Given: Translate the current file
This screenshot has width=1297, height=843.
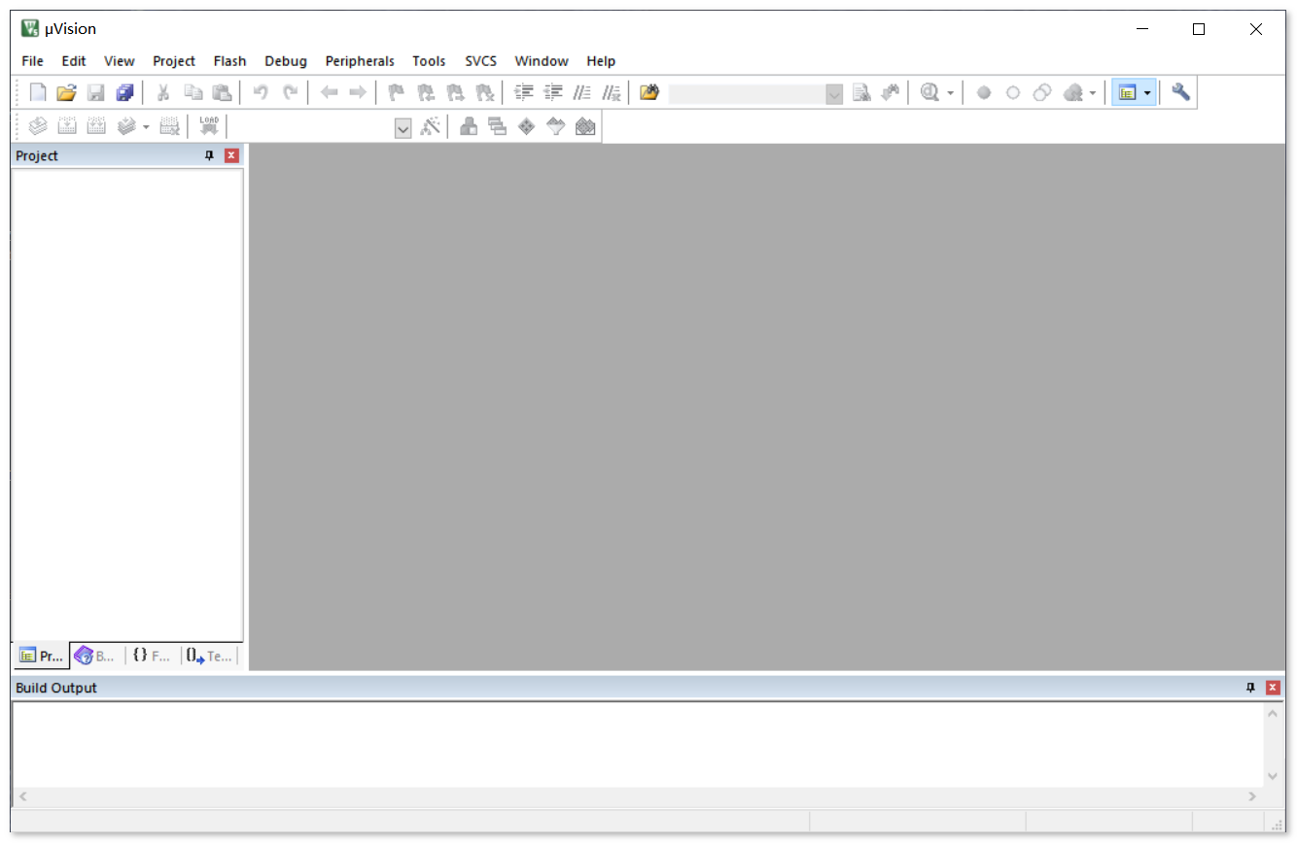Looking at the screenshot, I should tap(38, 126).
